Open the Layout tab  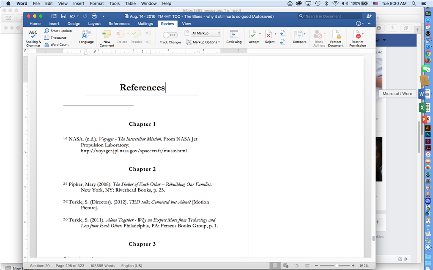(x=94, y=24)
